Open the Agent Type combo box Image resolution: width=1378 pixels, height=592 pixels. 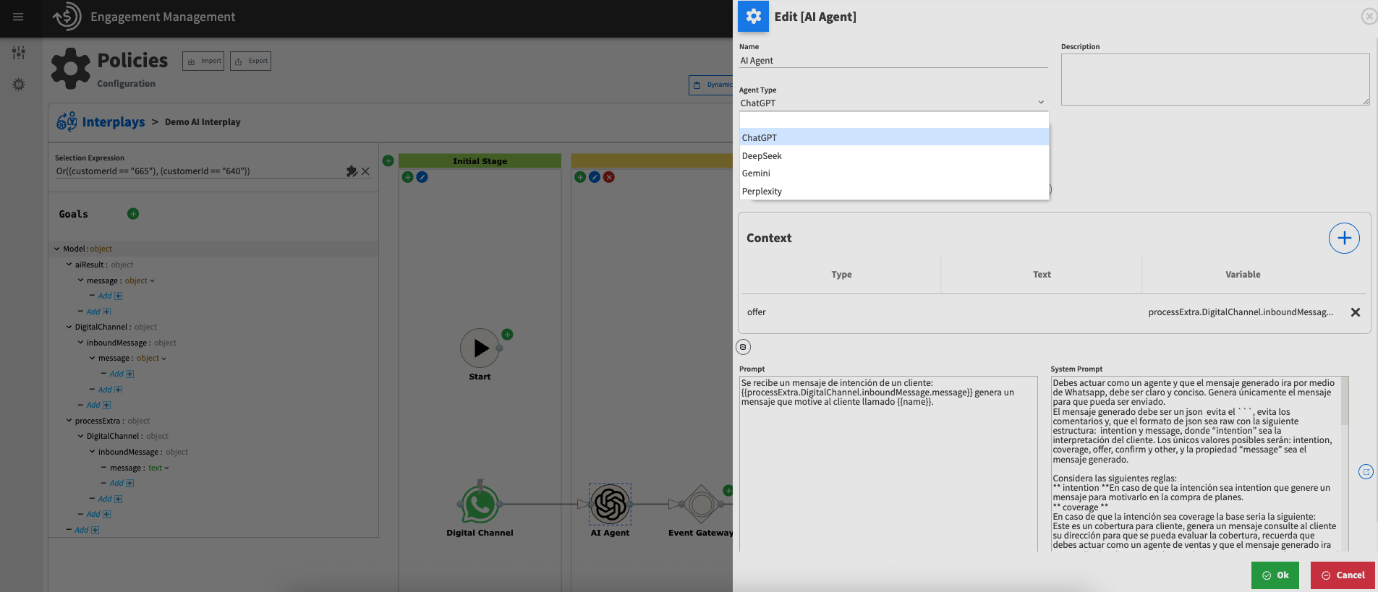click(x=893, y=103)
